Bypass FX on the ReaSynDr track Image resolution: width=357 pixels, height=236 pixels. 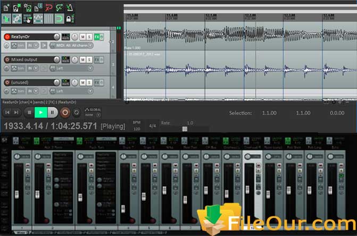coord(102,37)
